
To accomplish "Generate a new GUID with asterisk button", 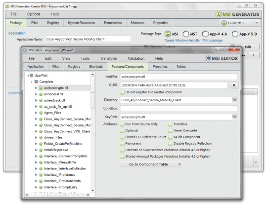I will click(234, 85).
